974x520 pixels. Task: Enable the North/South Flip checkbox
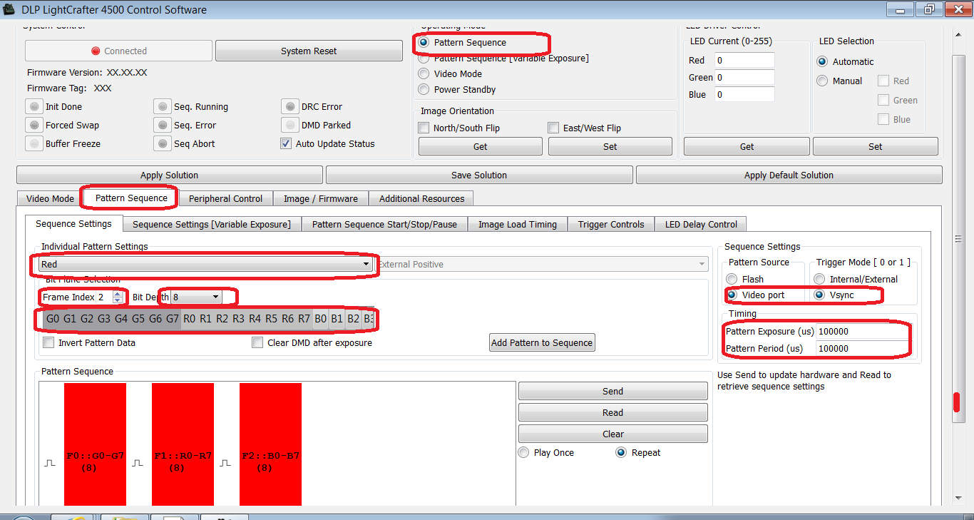click(x=424, y=128)
